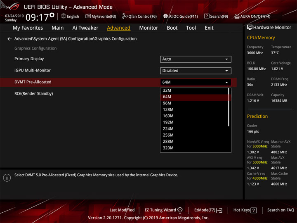Screen dimensions: 297x223
Task: Pick 192M option
Action: [194, 123]
